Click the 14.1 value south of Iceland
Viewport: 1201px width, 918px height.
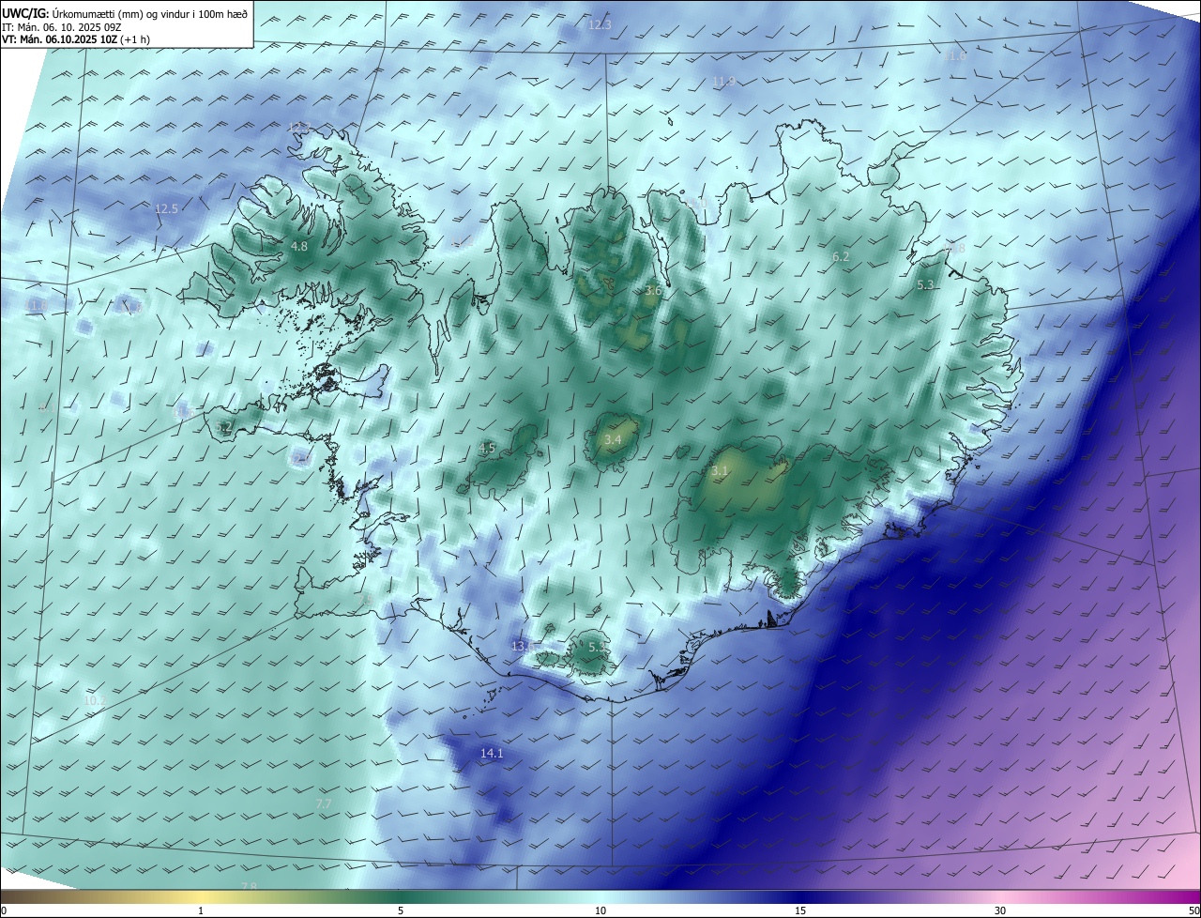tap(492, 753)
